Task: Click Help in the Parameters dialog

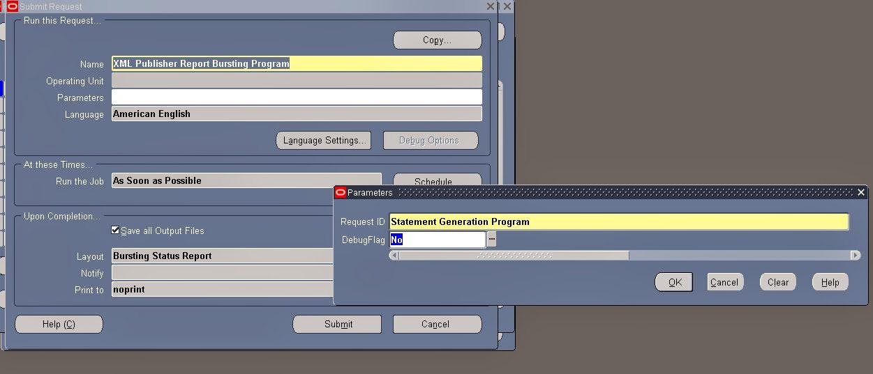Action: tap(830, 282)
